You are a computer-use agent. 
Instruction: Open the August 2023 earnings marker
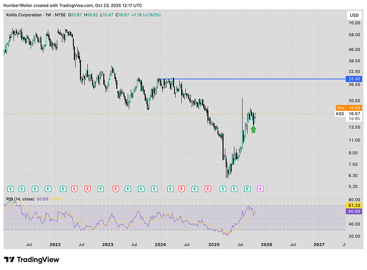(141, 188)
